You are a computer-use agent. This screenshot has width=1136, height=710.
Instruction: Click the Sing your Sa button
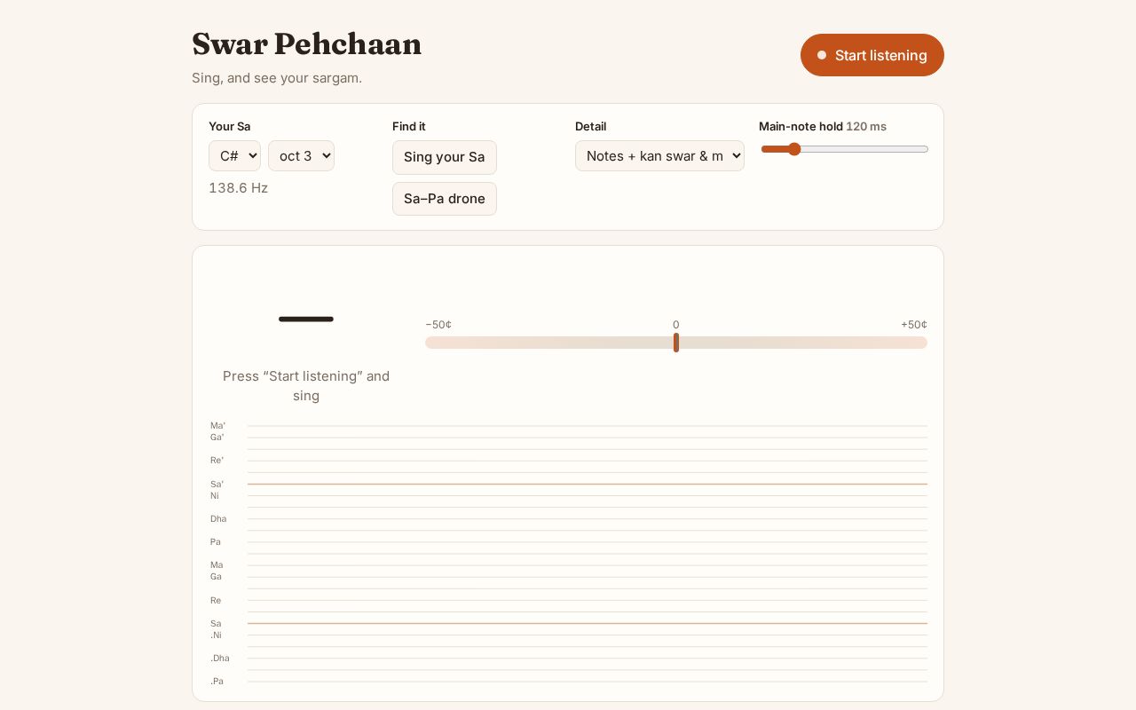click(444, 157)
